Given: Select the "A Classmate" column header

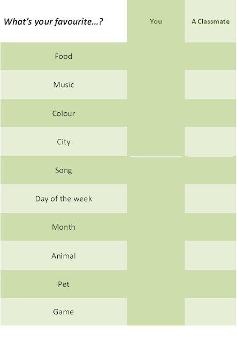Looking at the screenshot, I should tap(211, 21).
